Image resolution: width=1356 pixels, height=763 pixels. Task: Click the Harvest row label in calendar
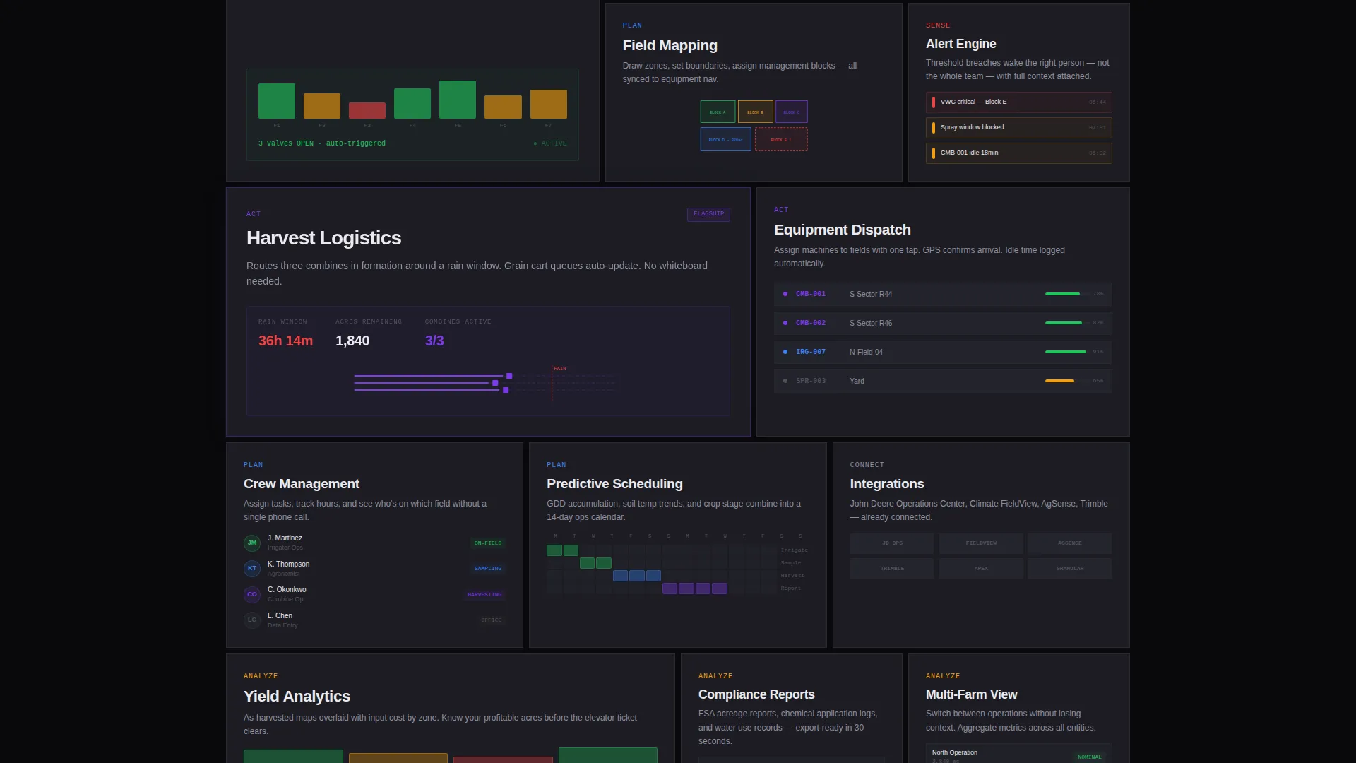[792, 576]
